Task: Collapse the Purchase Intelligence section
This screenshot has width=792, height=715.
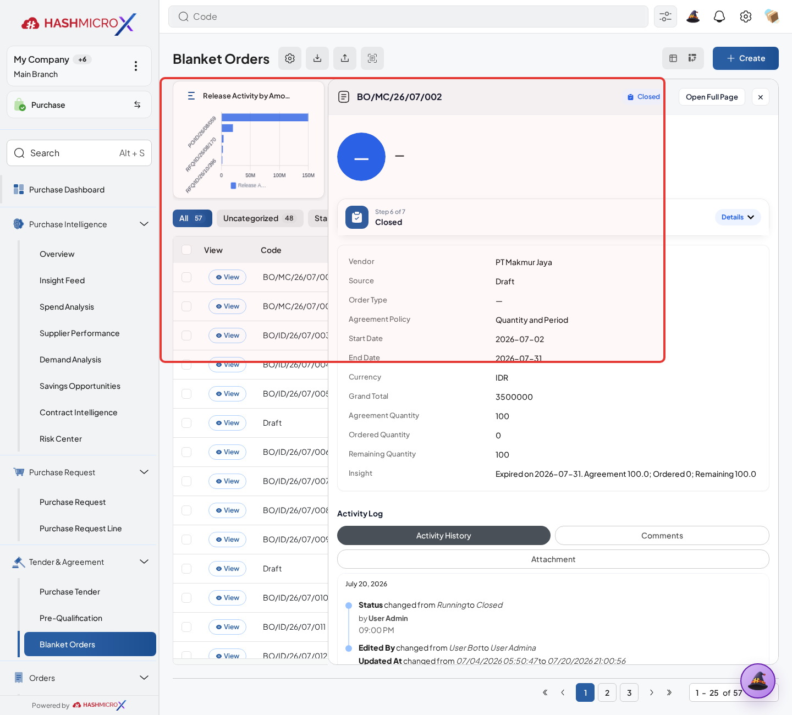Action: (144, 224)
